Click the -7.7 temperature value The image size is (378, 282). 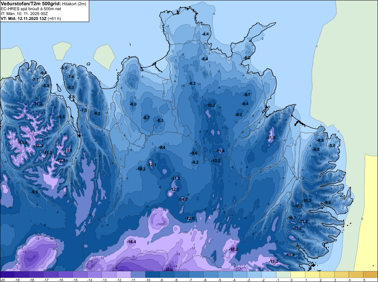coord(35,80)
